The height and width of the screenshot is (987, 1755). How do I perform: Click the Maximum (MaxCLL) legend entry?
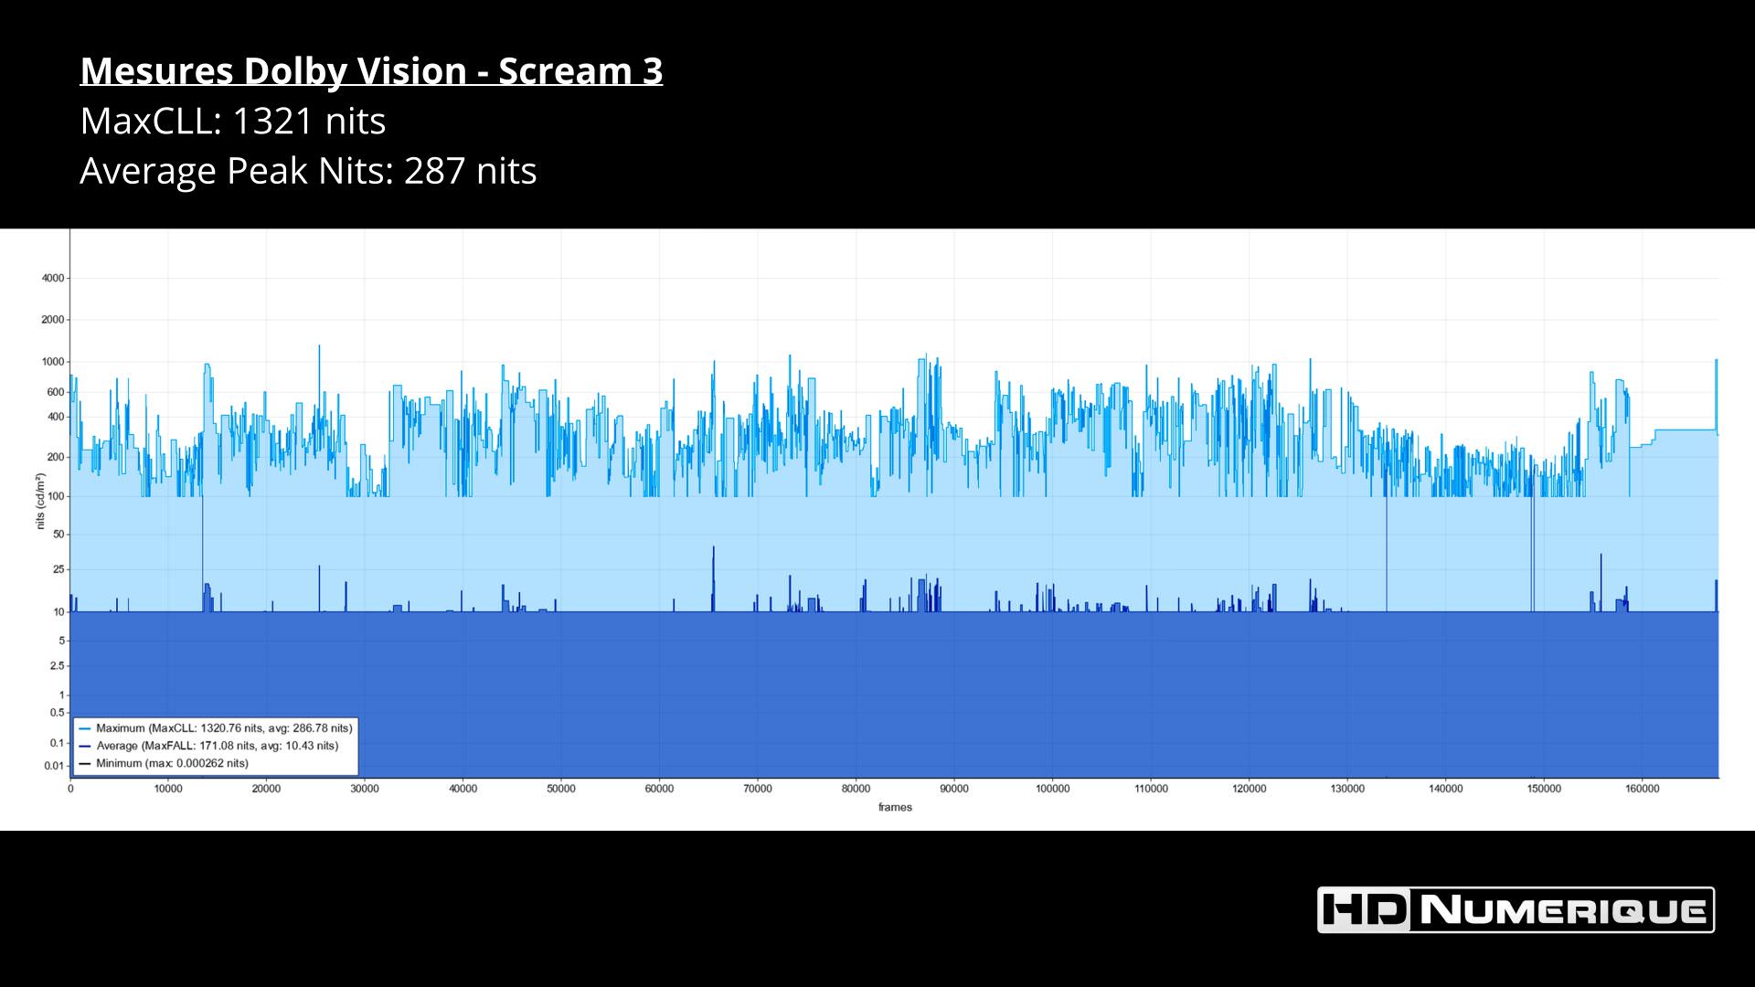point(216,728)
